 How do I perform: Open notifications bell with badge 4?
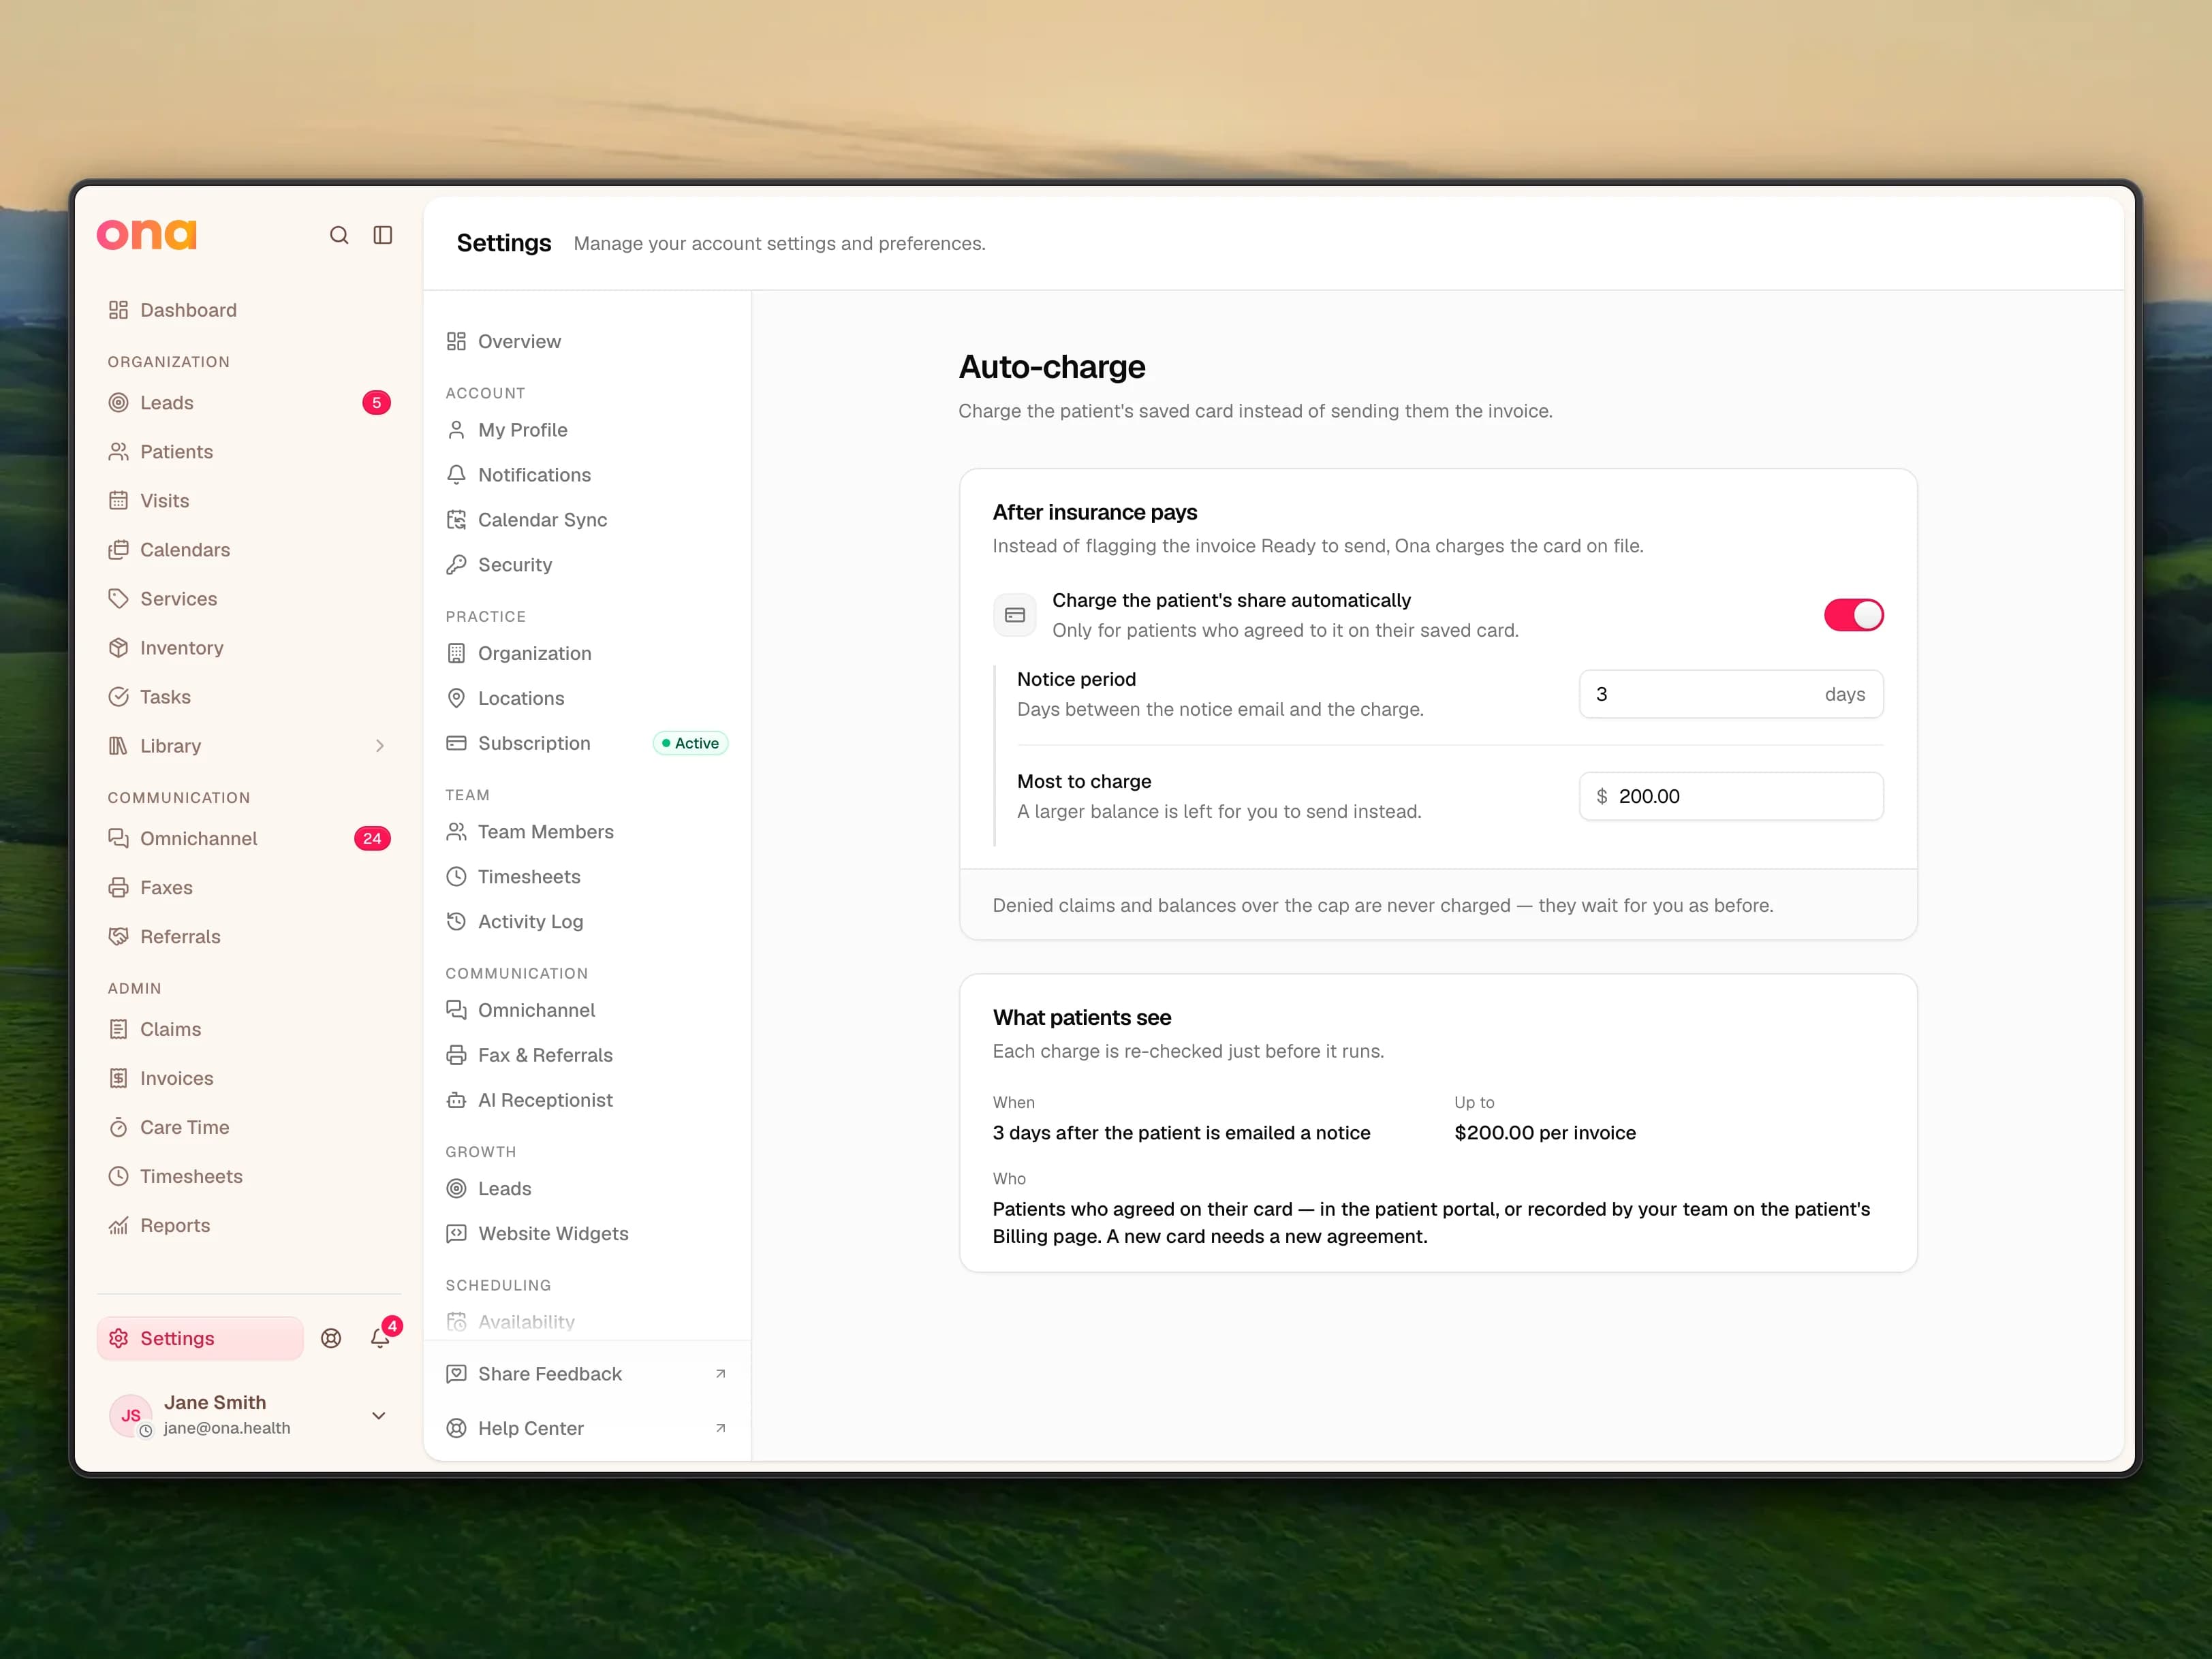pyautogui.click(x=381, y=1337)
